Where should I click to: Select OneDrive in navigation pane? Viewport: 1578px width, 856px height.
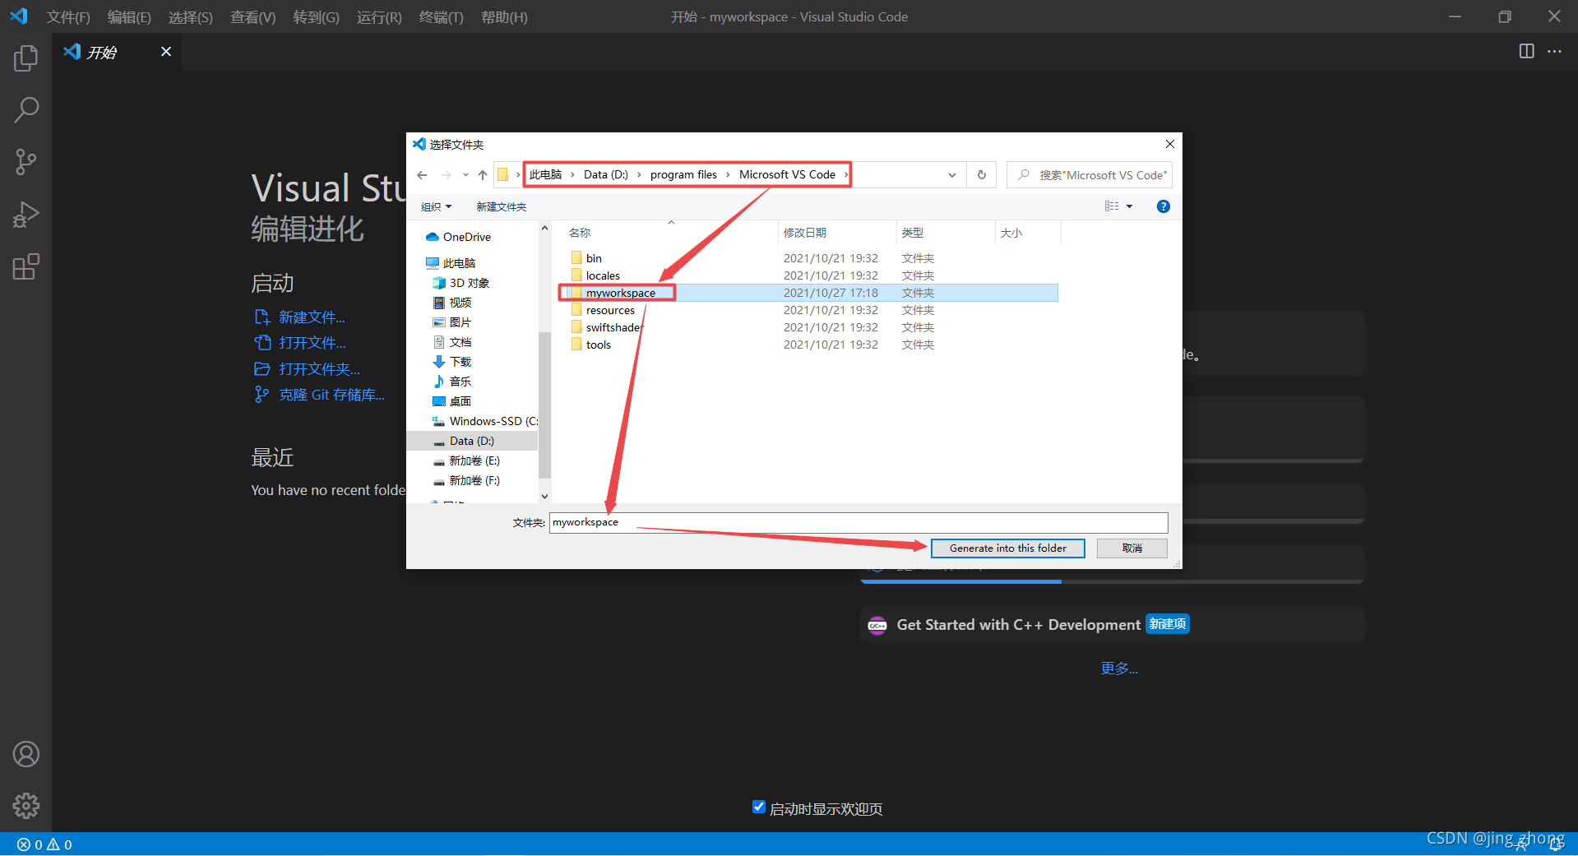pos(466,237)
